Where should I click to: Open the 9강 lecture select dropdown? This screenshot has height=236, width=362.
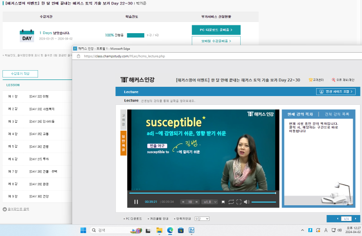pos(202,218)
